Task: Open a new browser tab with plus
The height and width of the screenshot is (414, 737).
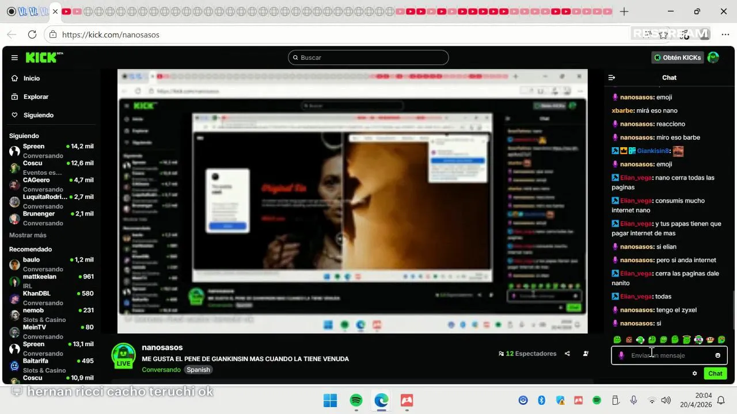Action: pyautogui.click(x=624, y=11)
